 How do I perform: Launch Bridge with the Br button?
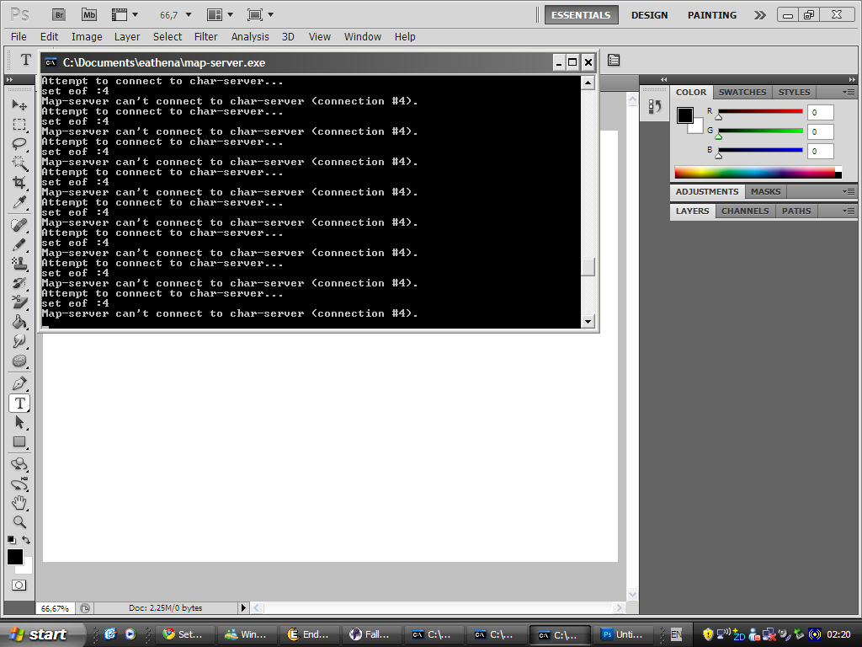pyautogui.click(x=58, y=14)
